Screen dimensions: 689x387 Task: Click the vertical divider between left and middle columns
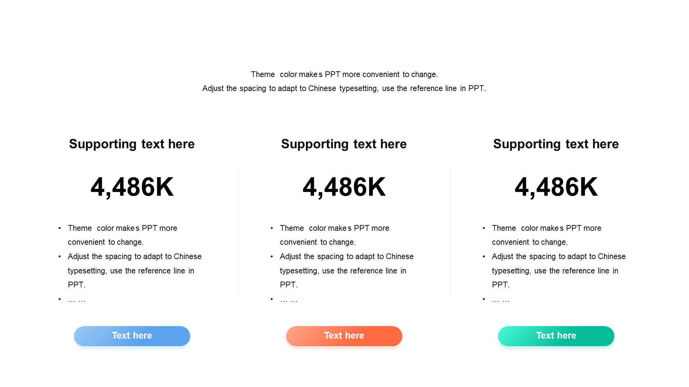tap(239, 232)
